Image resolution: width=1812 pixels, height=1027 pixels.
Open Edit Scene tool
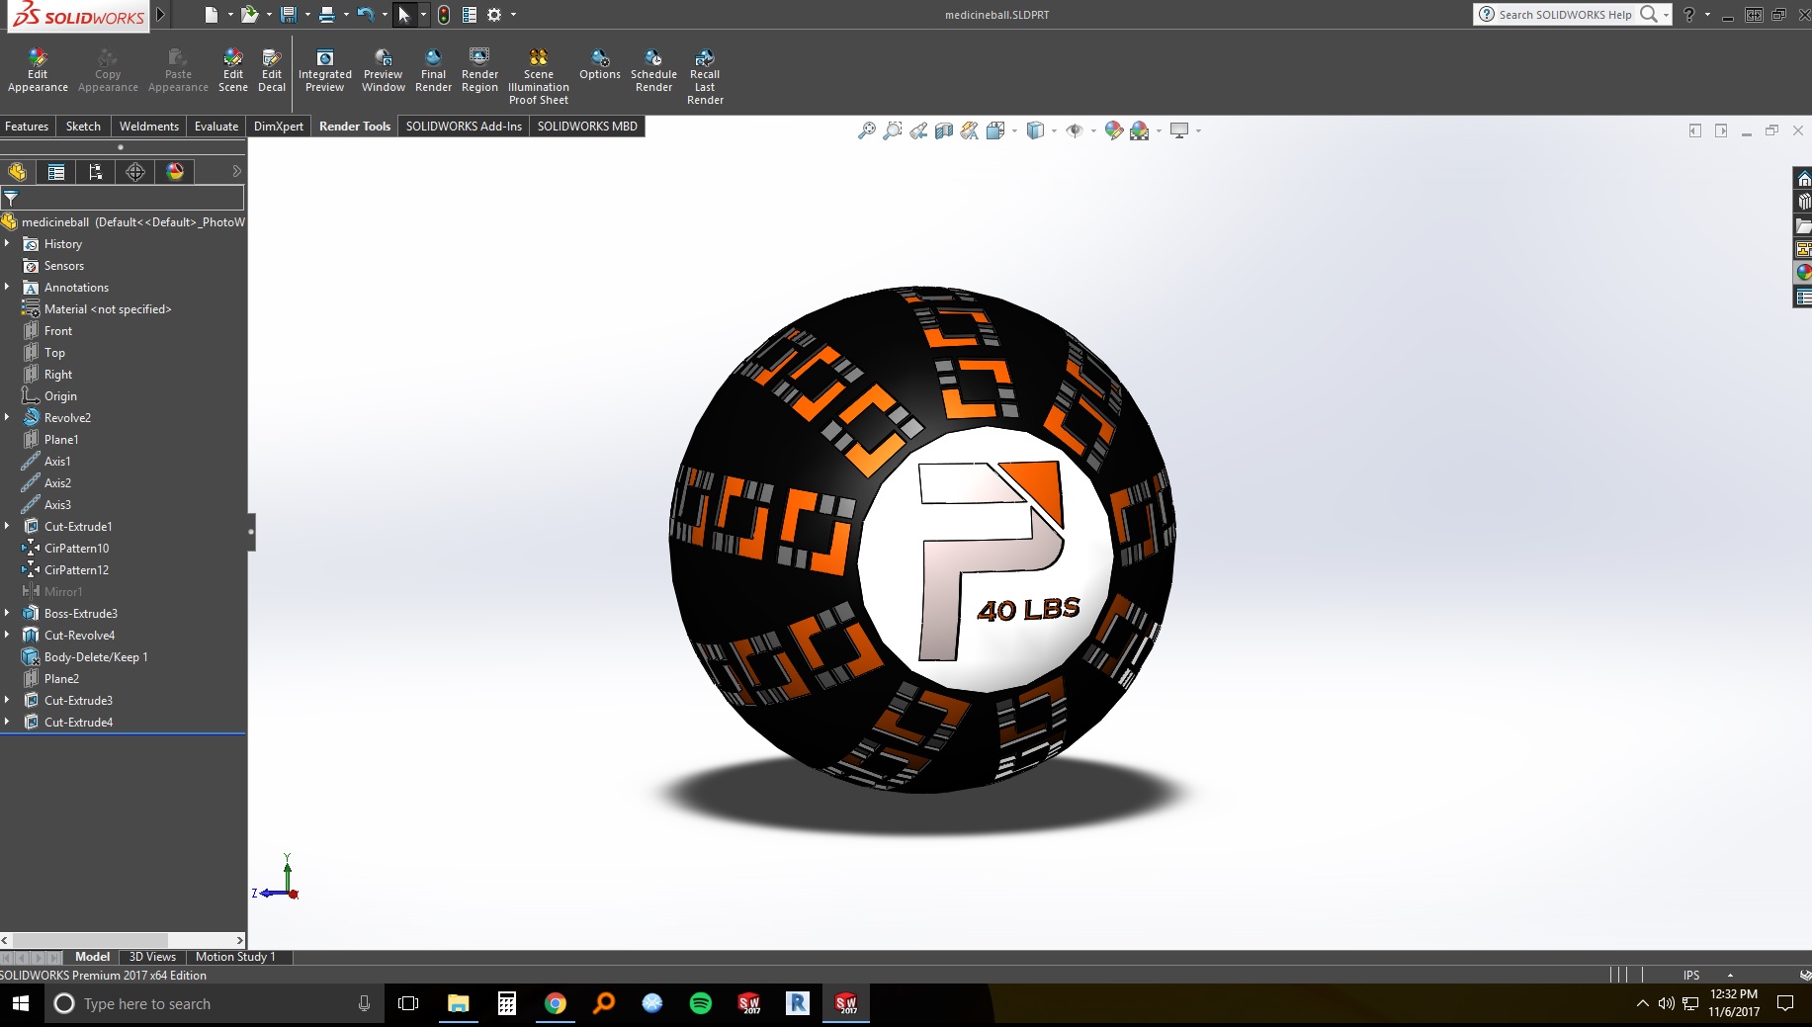233,69
